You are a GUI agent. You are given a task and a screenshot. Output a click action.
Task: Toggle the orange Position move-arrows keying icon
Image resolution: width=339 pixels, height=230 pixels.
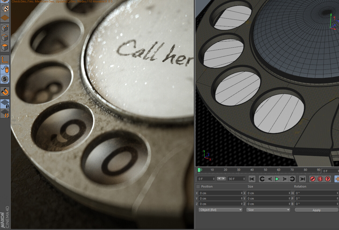(x=337, y=179)
